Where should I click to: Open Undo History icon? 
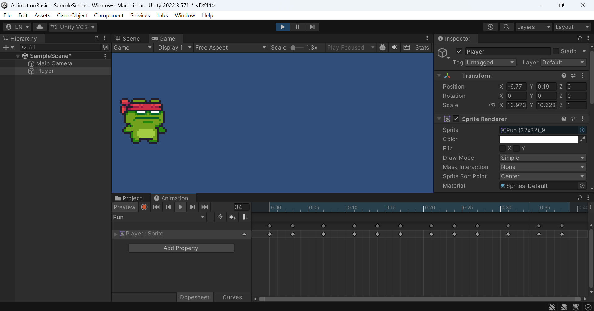point(490,27)
